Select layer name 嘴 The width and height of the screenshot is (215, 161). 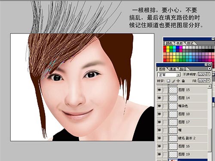click(x=180, y=130)
